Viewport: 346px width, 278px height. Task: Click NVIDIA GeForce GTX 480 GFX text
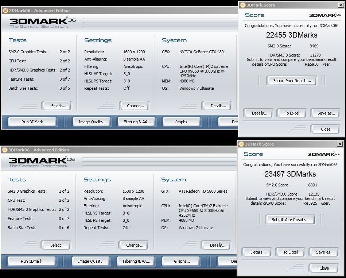coord(201,52)
